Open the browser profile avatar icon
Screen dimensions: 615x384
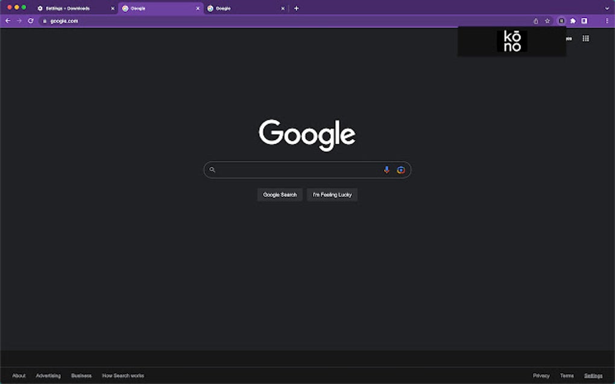pos(583,20)
